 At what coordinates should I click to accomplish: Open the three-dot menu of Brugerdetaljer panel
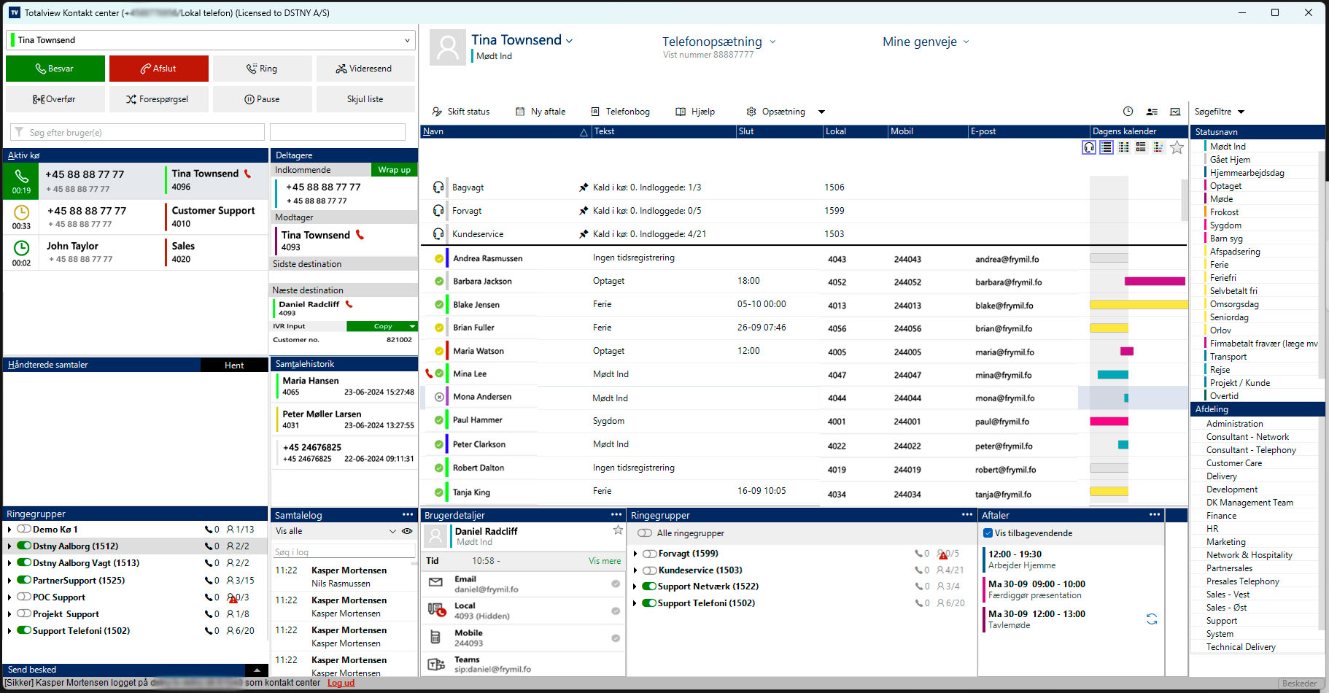[616, 514]
